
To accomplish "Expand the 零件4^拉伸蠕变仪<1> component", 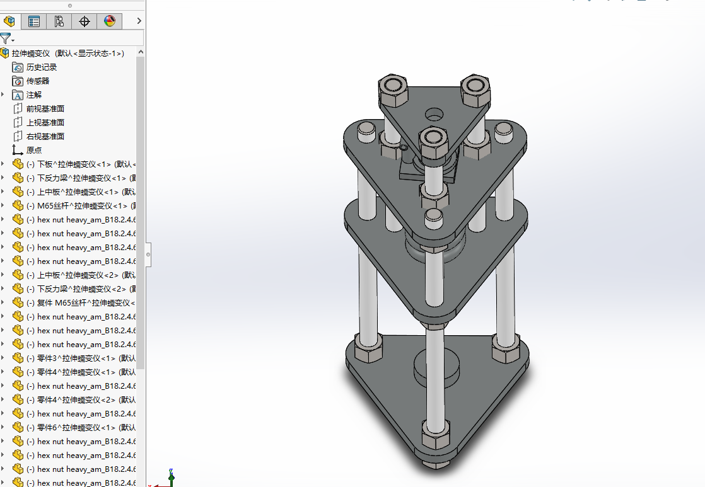I will tap(3, 372).
